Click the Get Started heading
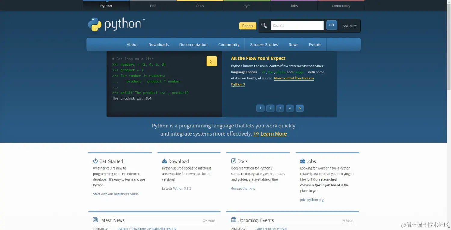451x230 pixels. point(111,161)
